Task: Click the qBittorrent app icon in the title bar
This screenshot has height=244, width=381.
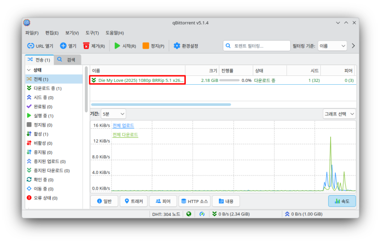Action: tap(27, 23)
